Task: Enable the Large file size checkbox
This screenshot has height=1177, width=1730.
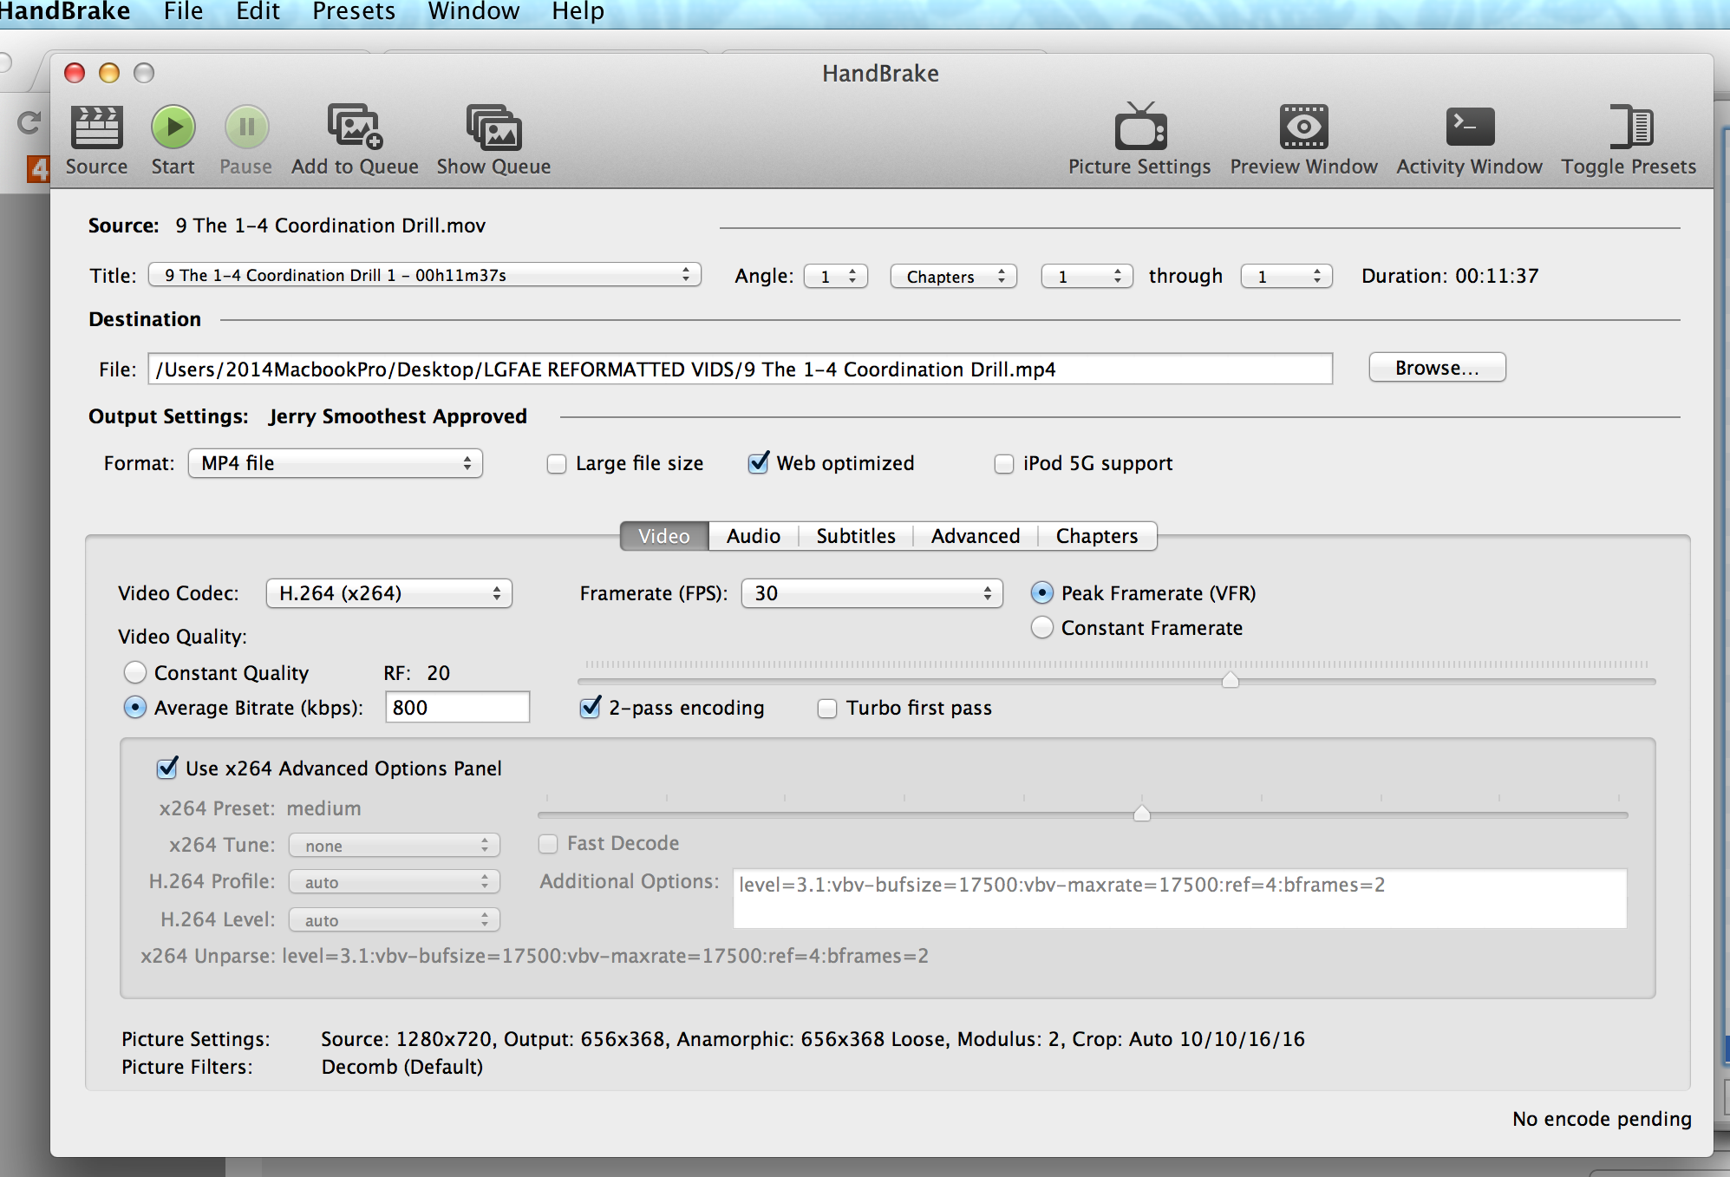Action: (557, 464)
